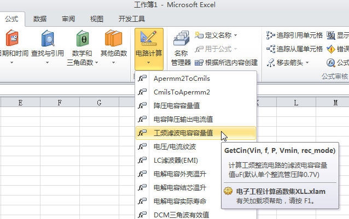Expand the 数学和三角函数 dropdown arrow

97,63
